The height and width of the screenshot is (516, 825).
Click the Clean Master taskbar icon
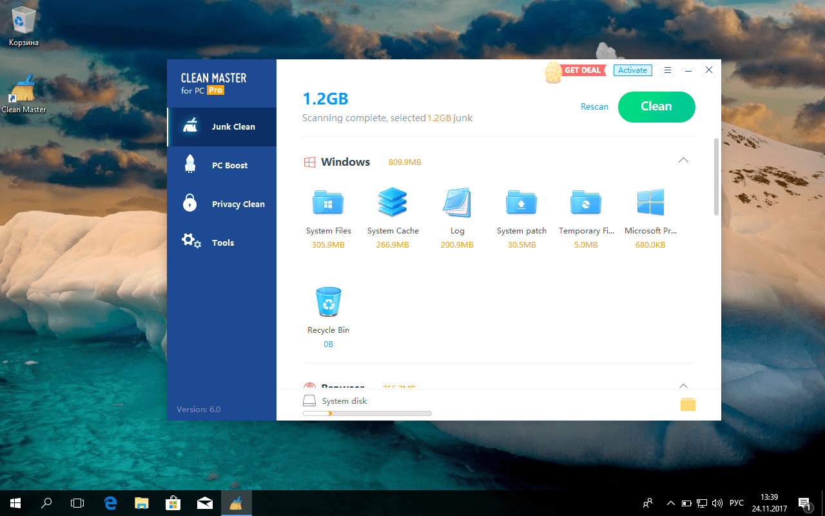pyautogui.click(x=236, y=503)
